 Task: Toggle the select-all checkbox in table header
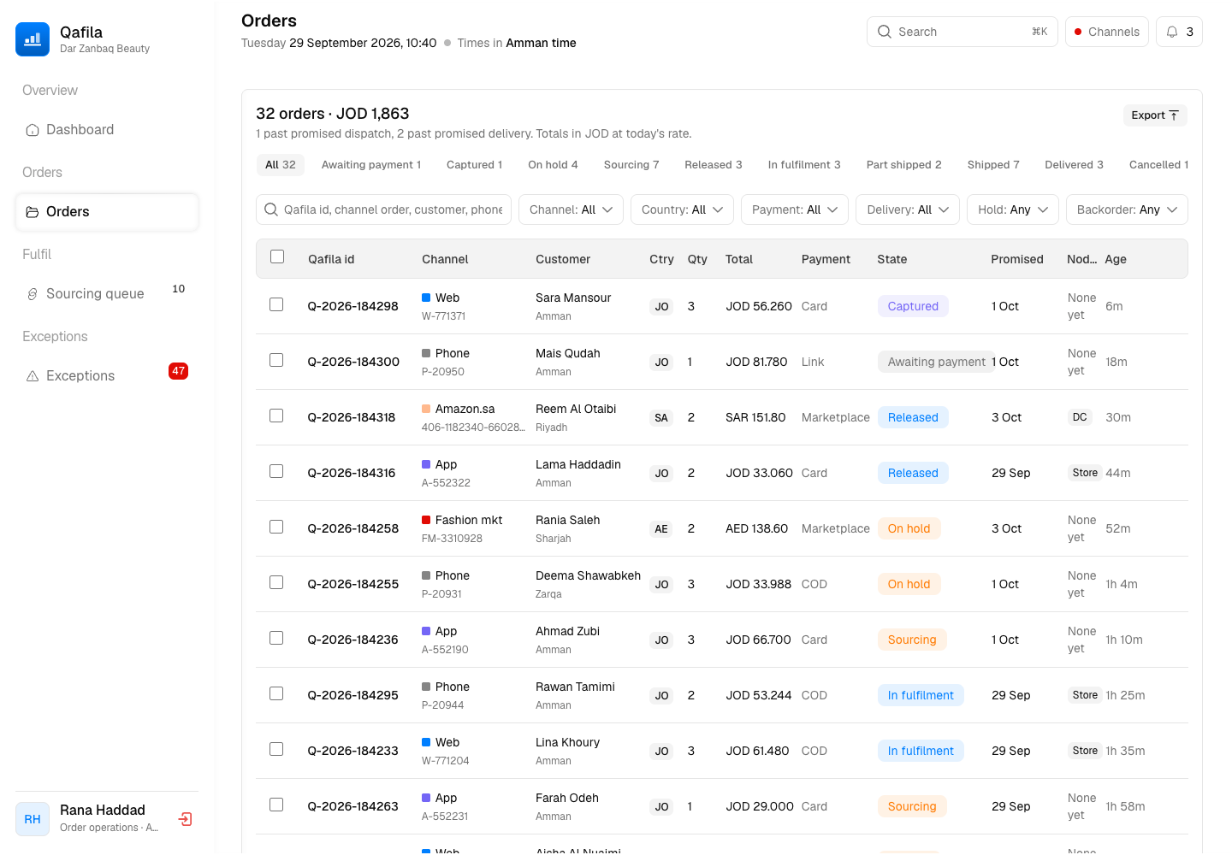[x=277, y=256]
